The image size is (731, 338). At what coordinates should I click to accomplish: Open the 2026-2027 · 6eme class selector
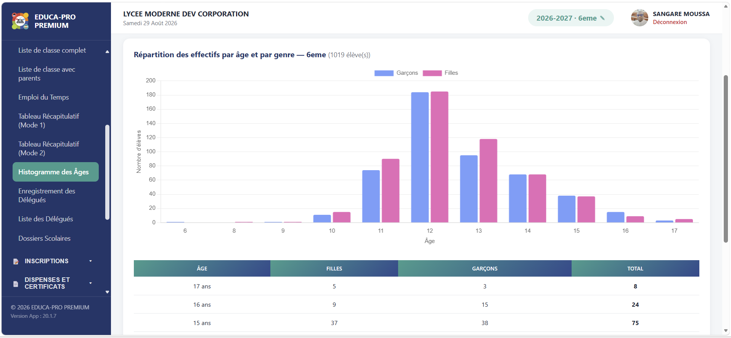[x=570, y=18]
